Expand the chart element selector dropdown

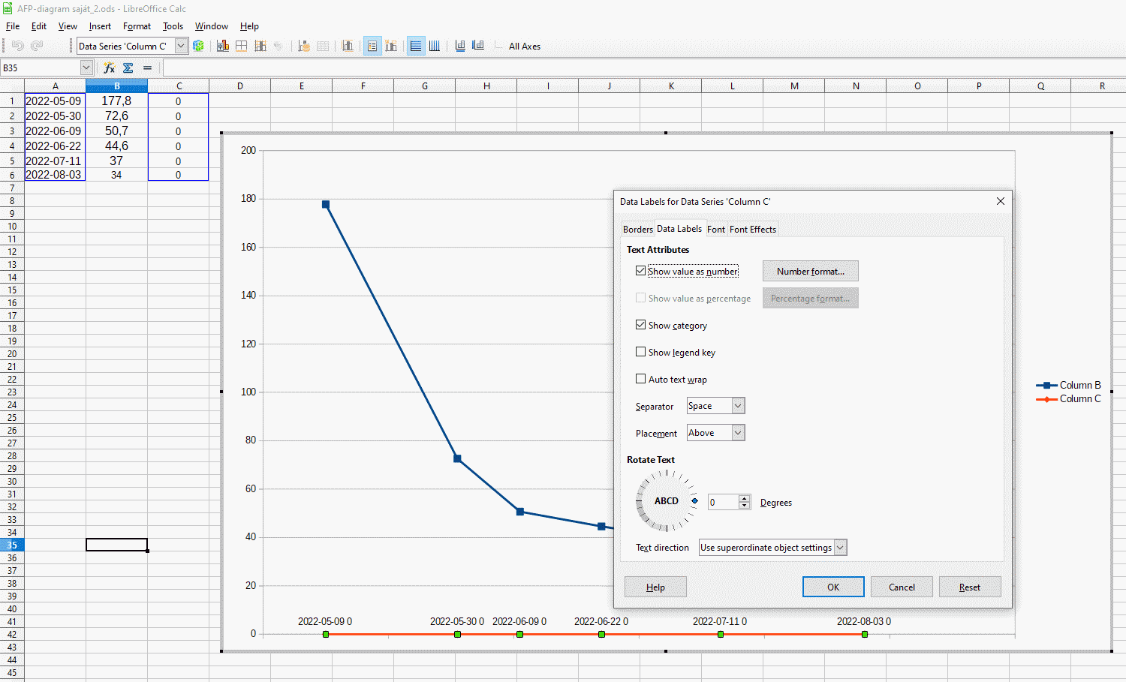181,46
